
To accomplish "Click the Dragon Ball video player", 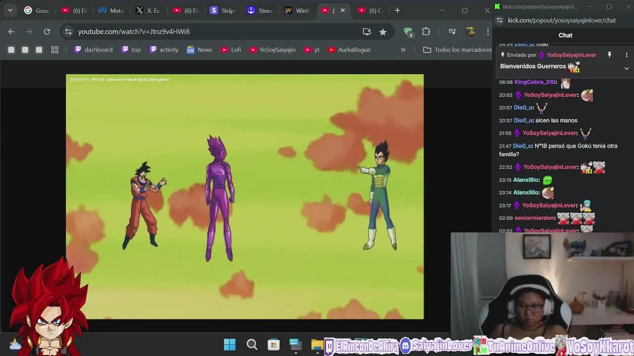I will [245, 197].
